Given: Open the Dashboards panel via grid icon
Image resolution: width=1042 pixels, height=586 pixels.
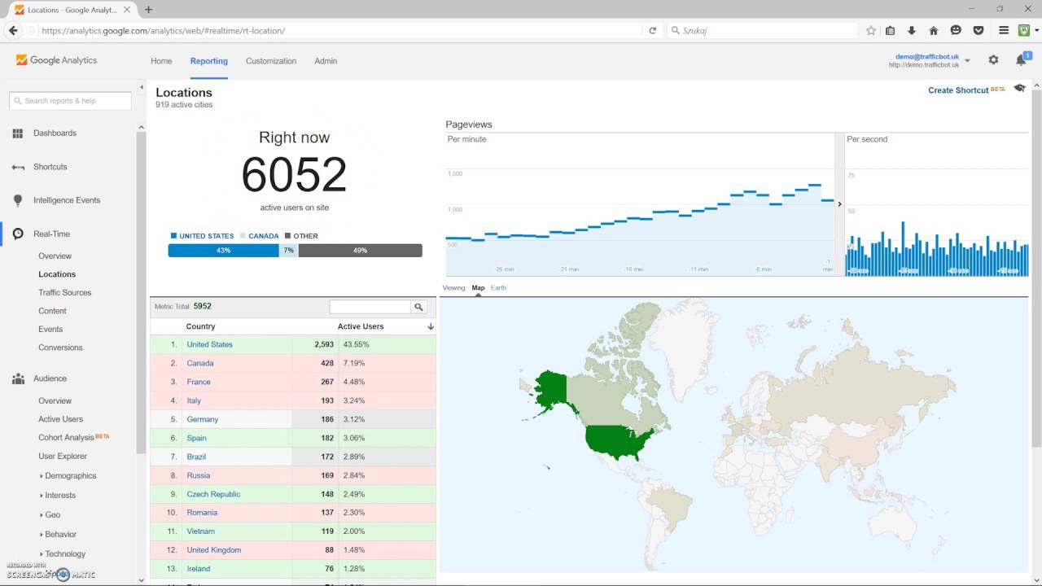Looking at the screenshot, I should [18, 133].
